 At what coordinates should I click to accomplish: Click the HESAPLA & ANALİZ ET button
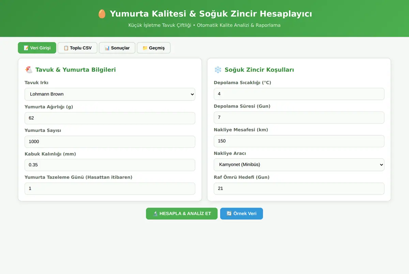click(x=182, y=213)
